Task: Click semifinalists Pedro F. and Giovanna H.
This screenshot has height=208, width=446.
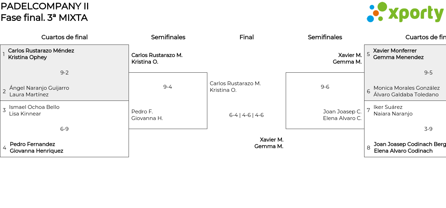Action: tap(147, 115)
